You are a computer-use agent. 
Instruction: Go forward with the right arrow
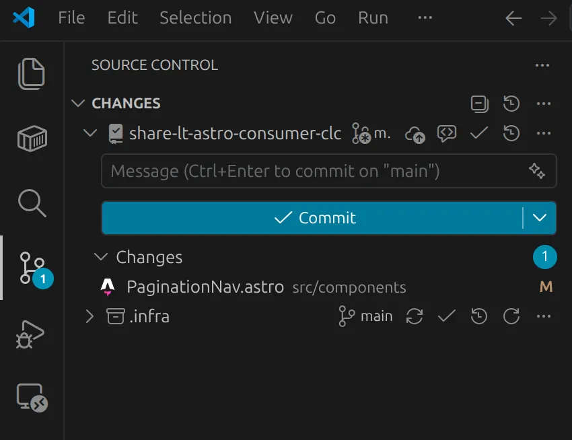[x=548, y=18]
